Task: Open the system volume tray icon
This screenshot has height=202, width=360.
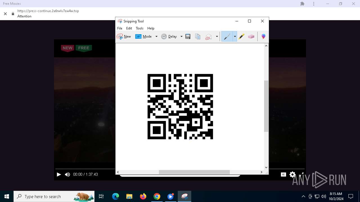Action: (x=324, y=196)
